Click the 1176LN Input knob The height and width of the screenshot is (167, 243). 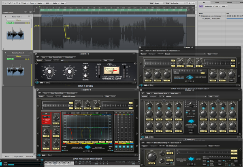(49, 72)
